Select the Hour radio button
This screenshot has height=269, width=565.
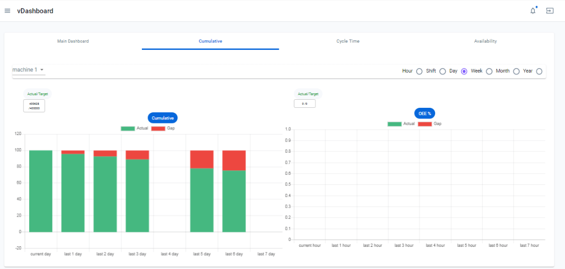click(x=419, y=72)
